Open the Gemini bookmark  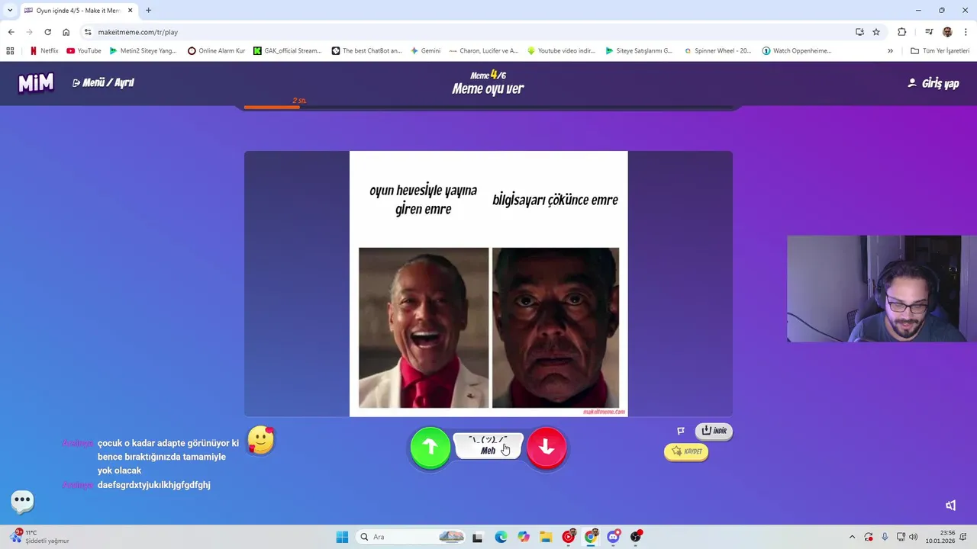pyautogui.click(x=425, y=51)
